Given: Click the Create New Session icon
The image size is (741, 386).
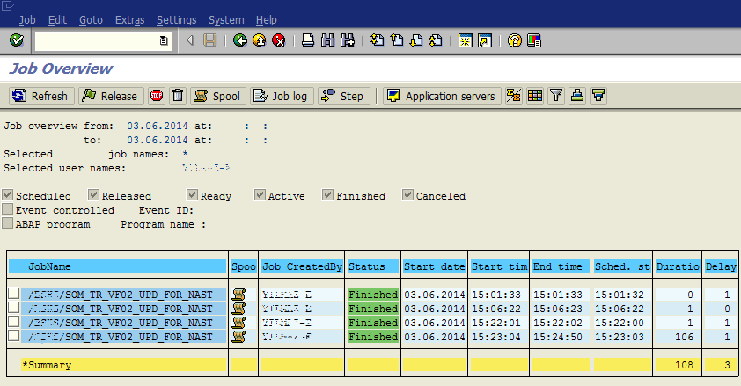Looking at the screenshot, I should (465, 40).
